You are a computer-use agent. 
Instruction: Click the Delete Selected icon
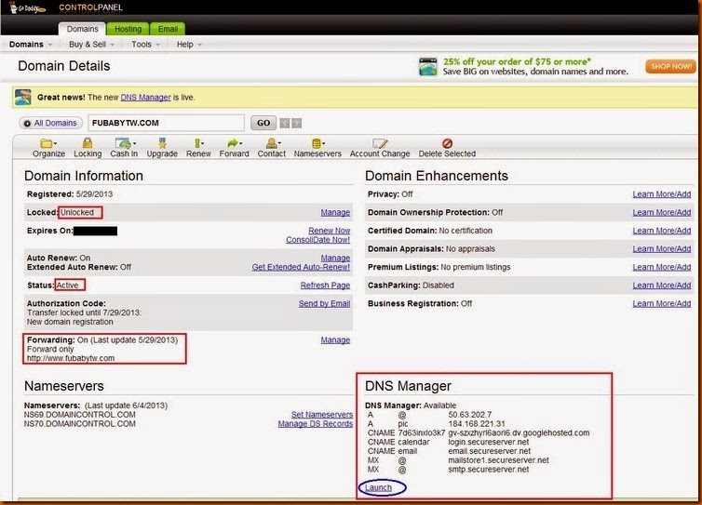(447, 143)
